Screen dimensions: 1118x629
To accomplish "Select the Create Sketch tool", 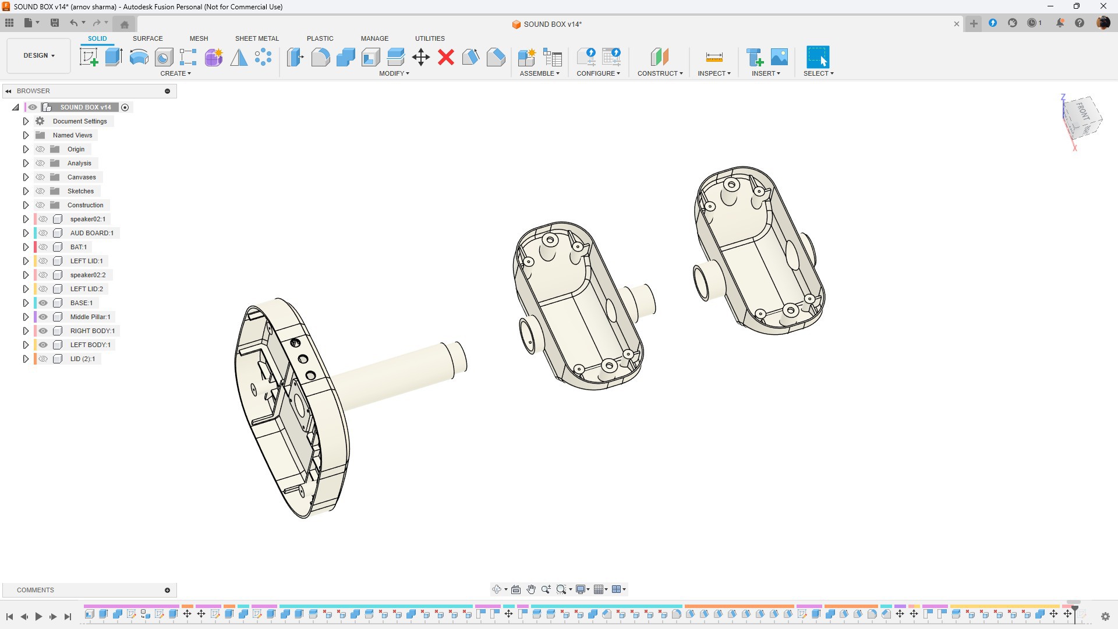I will pyautogui.click(x=89, y=57).
